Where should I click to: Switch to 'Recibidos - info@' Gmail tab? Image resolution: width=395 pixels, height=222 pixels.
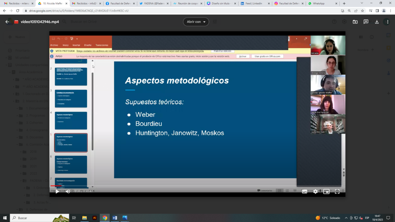click(86, 3)
